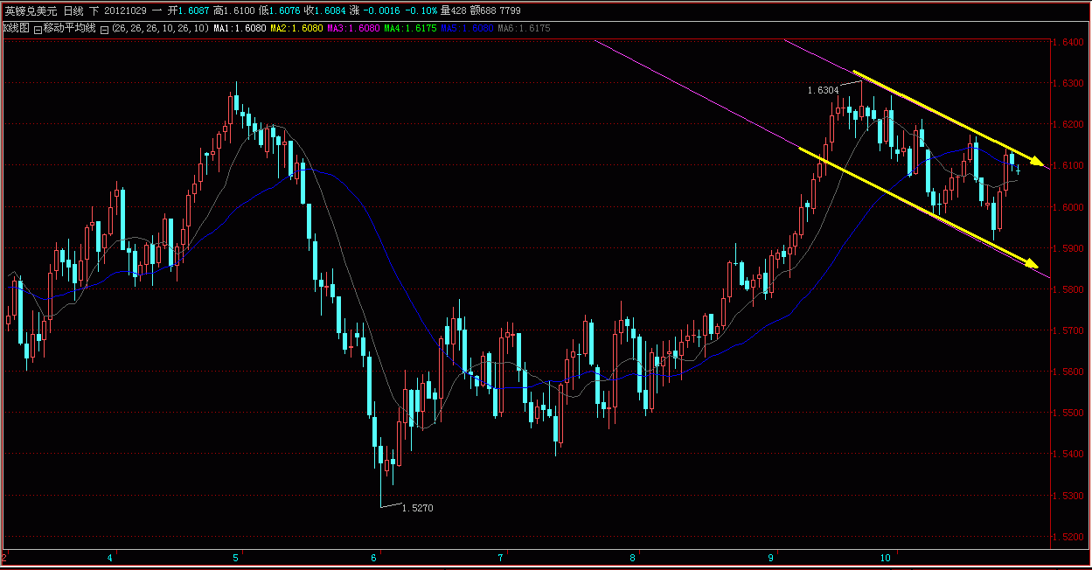
Task: Select the green MA4:1.6175 legend
Action: (410, 28)
